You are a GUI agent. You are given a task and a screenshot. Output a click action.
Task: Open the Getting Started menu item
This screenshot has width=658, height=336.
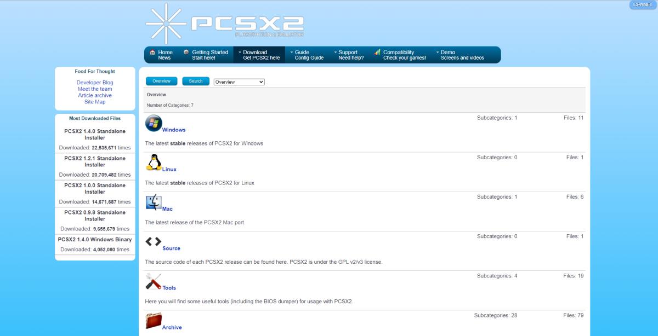(x=206, y=55)
